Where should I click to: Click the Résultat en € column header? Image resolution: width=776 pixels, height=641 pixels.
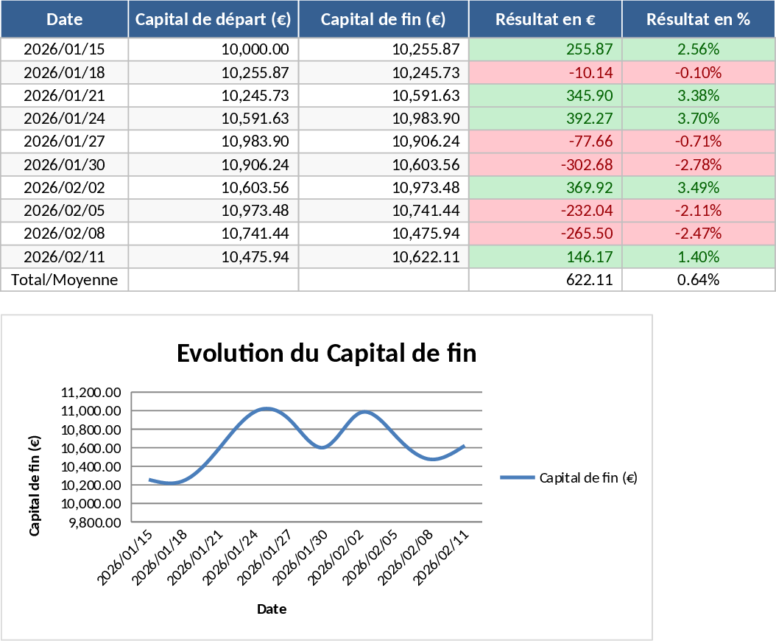tap(546, 19)
